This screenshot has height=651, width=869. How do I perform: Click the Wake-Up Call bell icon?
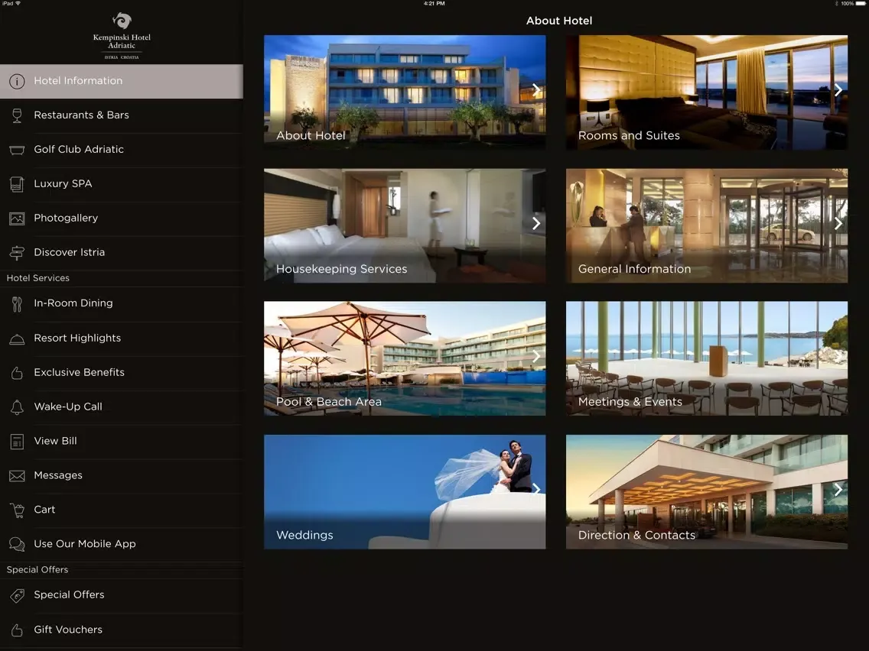point(17,407)
